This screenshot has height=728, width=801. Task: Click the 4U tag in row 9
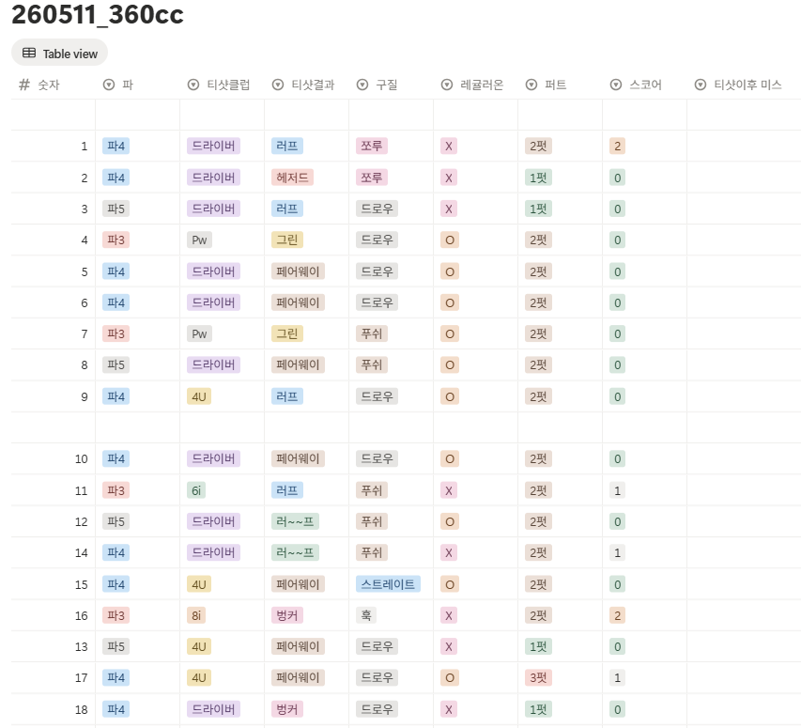click(x=199, y=396)
